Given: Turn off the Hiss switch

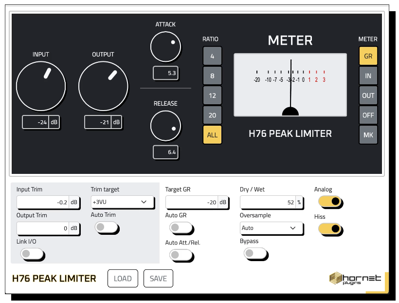Looking at the screenshot, I should point(330,229).
